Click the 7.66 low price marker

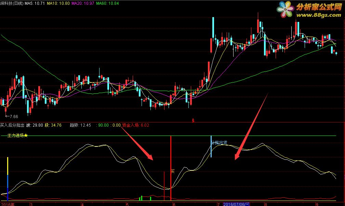click(x=12, y=117)
